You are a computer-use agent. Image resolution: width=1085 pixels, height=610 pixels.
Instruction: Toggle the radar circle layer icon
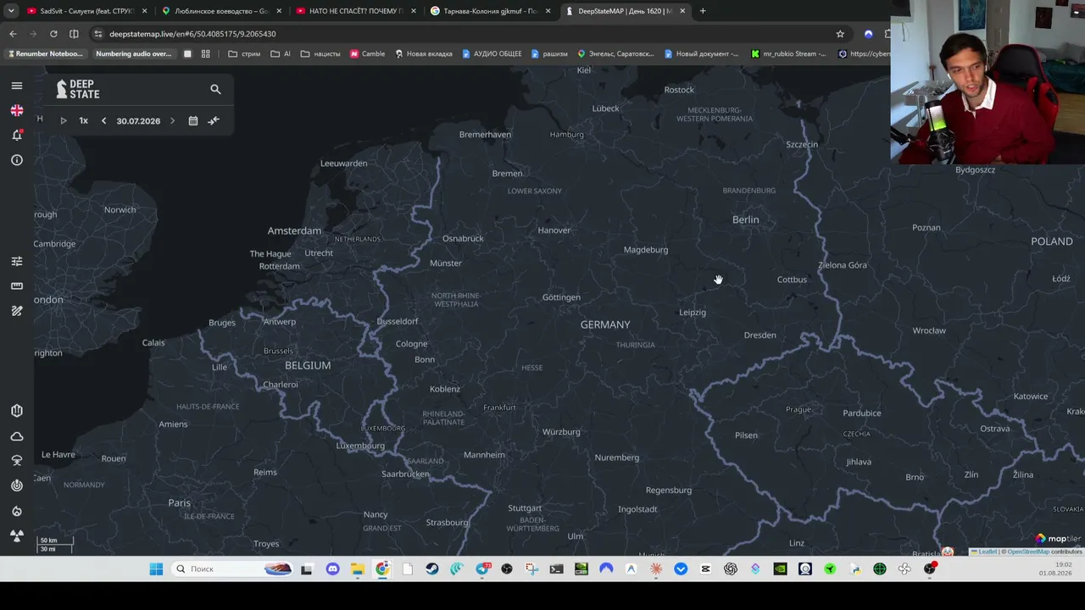pyautogui.click(x=17, y=485)
